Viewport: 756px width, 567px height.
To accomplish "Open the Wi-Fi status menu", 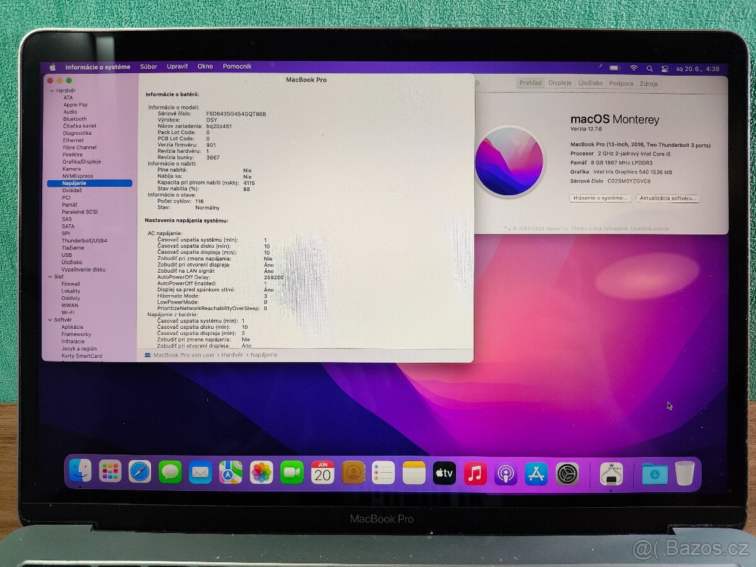I will [x=634, y=68].
